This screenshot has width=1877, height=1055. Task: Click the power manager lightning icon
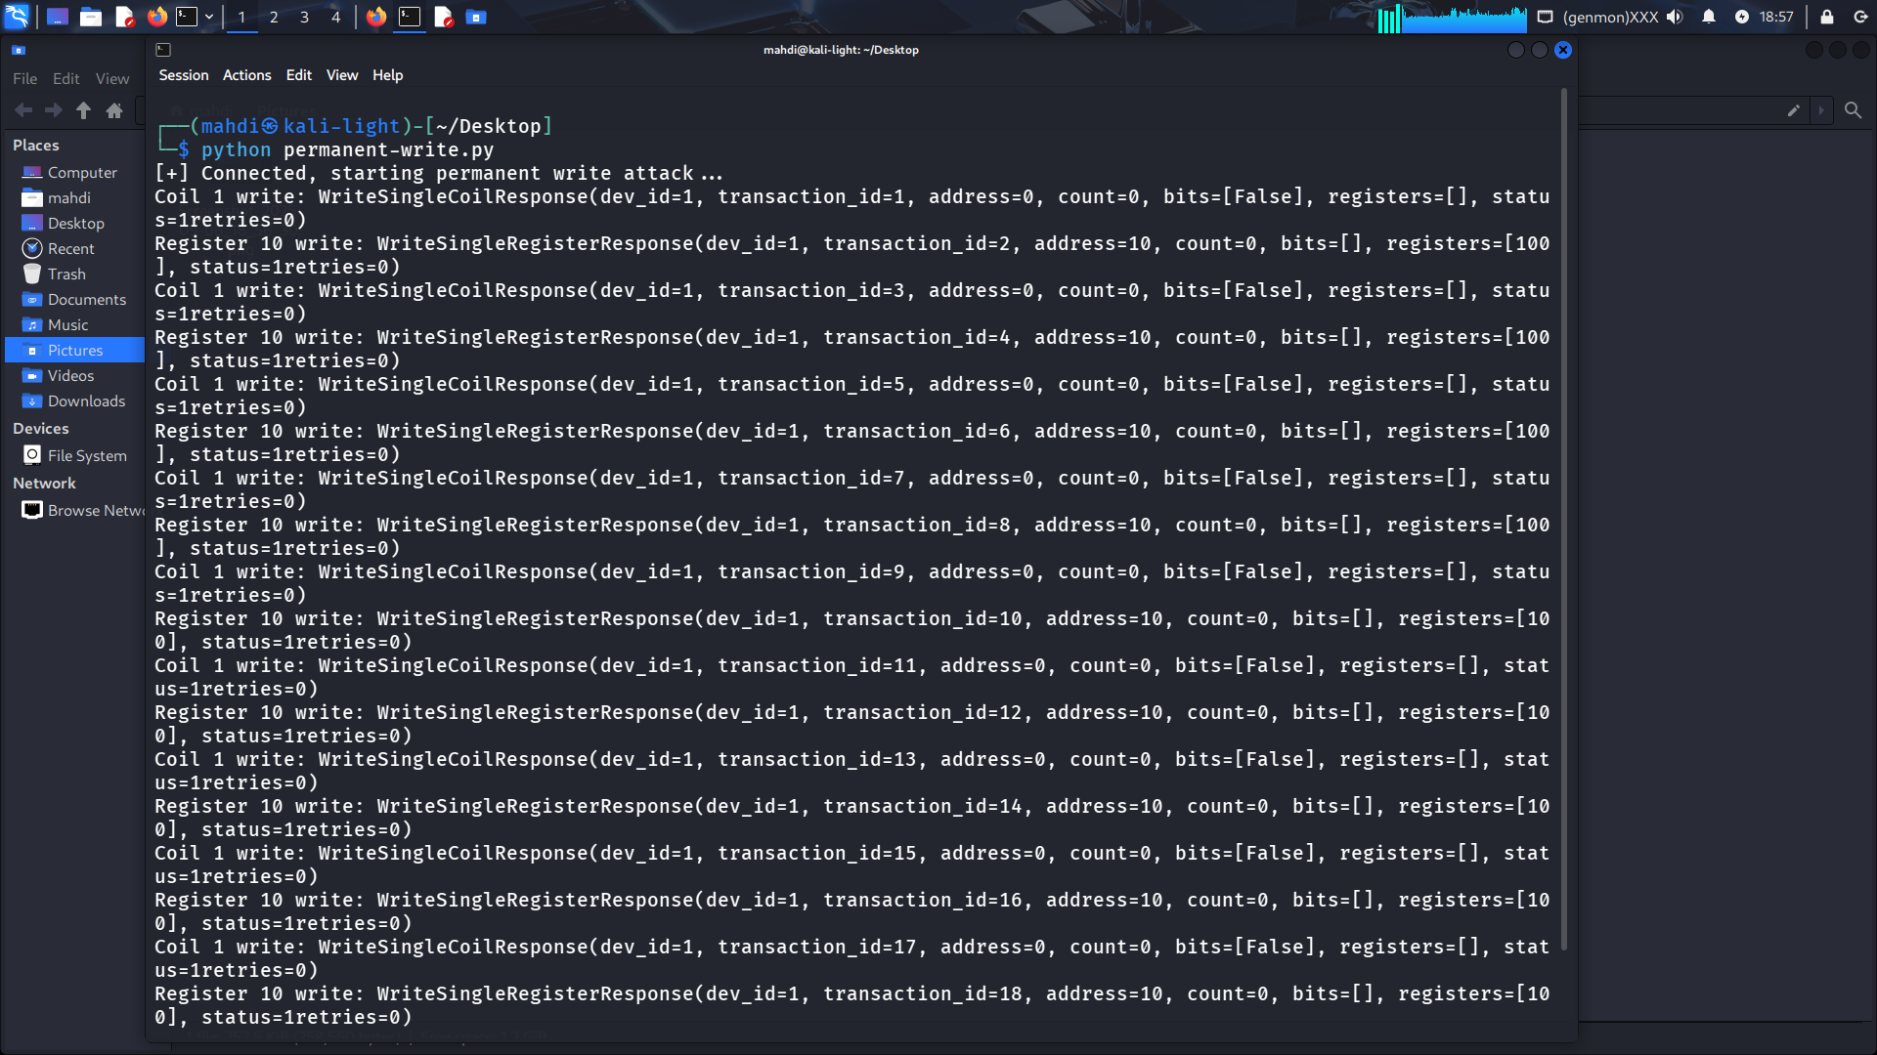[1742, 17]
